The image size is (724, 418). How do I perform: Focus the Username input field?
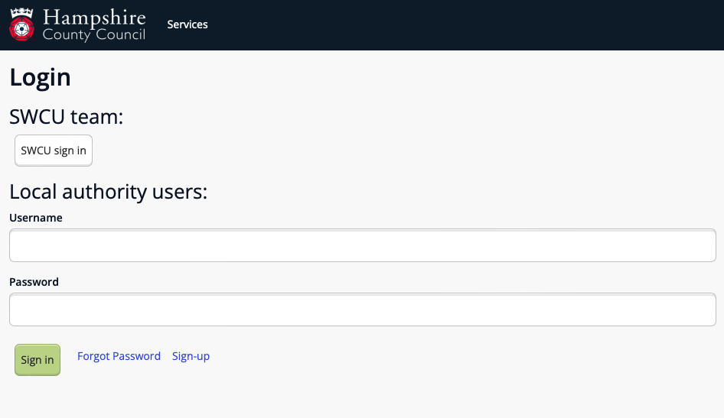[x=362, y=245]
